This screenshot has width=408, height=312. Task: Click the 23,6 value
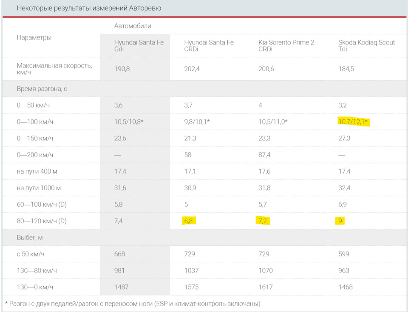point(120,138)
